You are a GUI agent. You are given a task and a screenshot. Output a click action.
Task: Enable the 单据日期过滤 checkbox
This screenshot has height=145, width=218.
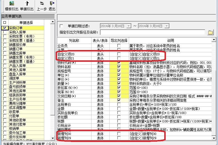coord(61,26)
